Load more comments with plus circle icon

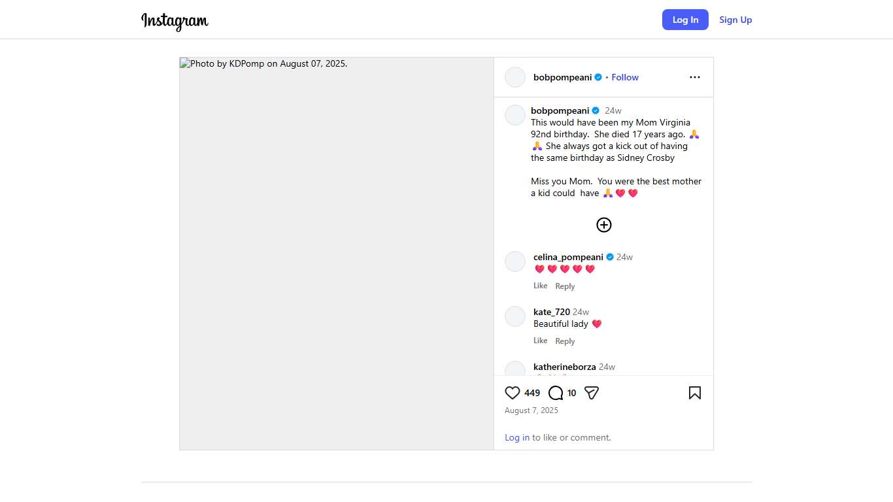pyautogui.click(x=604, y=225)
